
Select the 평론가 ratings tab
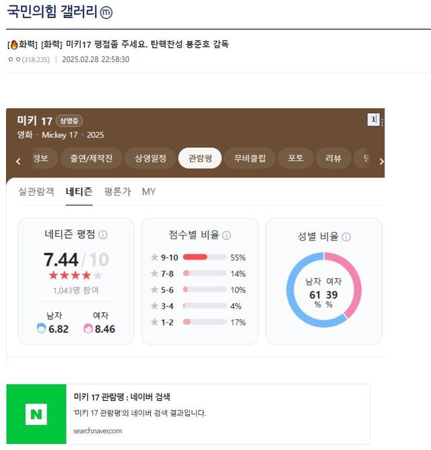[x=117, y=192]
